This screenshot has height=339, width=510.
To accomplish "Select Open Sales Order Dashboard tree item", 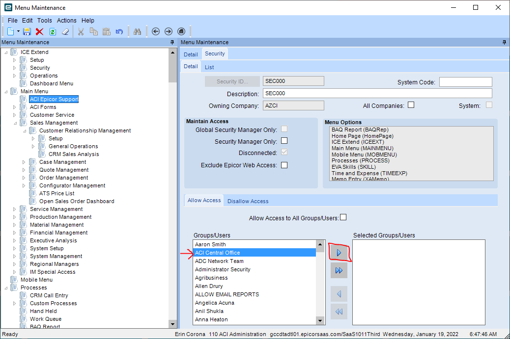I will tap(77, 201).
